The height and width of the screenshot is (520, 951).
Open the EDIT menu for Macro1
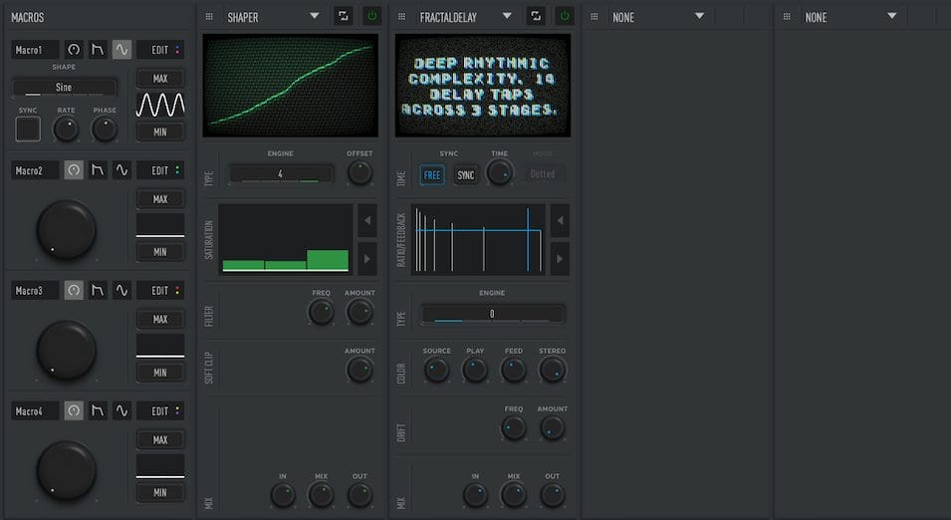tap(160, 50)
